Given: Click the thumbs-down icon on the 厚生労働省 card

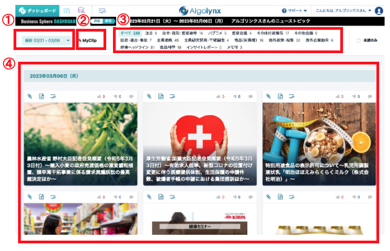Looking at the screenshot, I should coord(234,96).
